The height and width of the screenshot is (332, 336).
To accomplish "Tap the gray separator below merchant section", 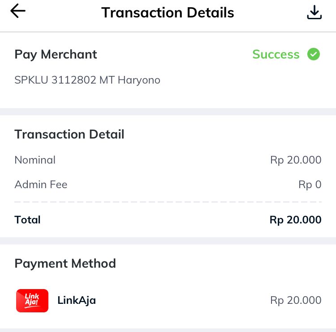I will tap(168, 112).
